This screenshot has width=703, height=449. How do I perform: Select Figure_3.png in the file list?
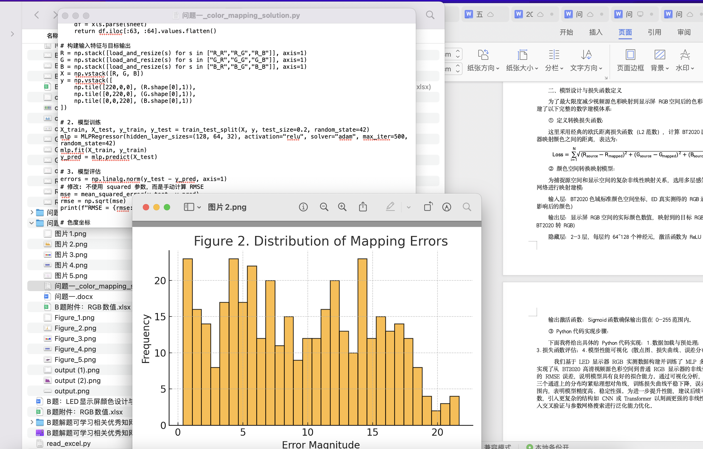tap(75, 338)
